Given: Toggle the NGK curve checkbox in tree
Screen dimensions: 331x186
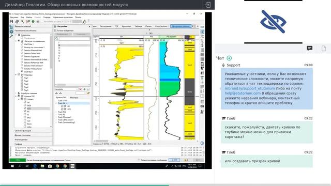Looking at the screenshot, I should click(x=25, y=105).
